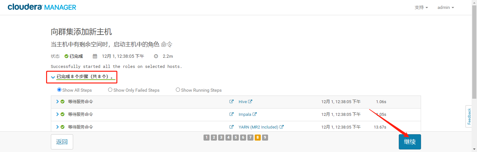The image size is (477, 152).
Task: Select Show All Steps radio button
Action: [x=59, y=90]
